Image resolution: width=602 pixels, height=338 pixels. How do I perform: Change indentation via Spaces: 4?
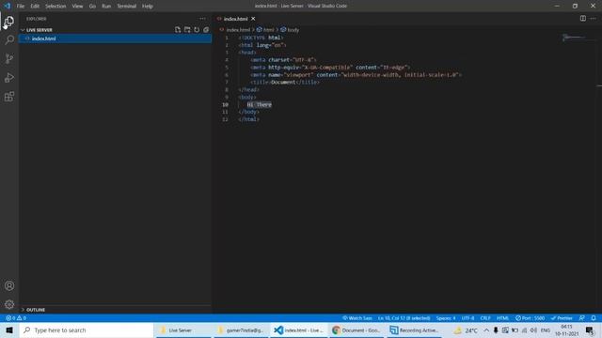pyautogui.click(x=446, y=318)
